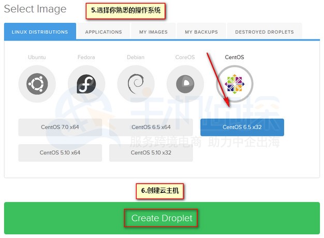Click the Debian text label
This screenshot has height=238, width=324.
coord(136,57)
